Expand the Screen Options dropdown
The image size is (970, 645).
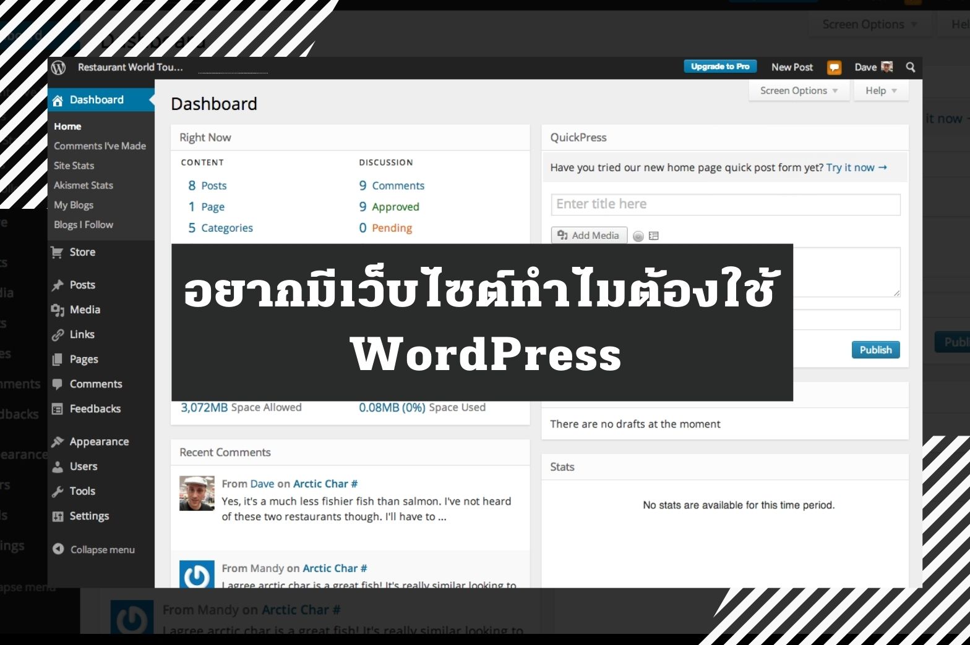coord(799,91)
